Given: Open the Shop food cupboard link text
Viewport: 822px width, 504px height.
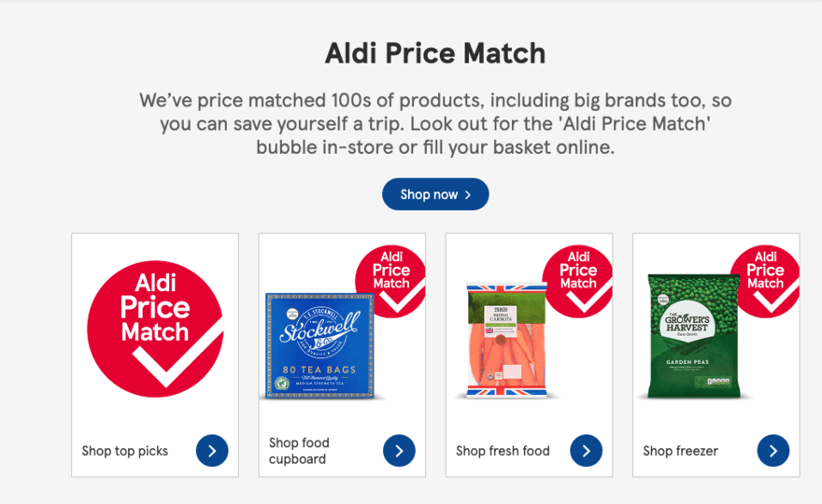Looking at the screenshot, I should point(299,451).
